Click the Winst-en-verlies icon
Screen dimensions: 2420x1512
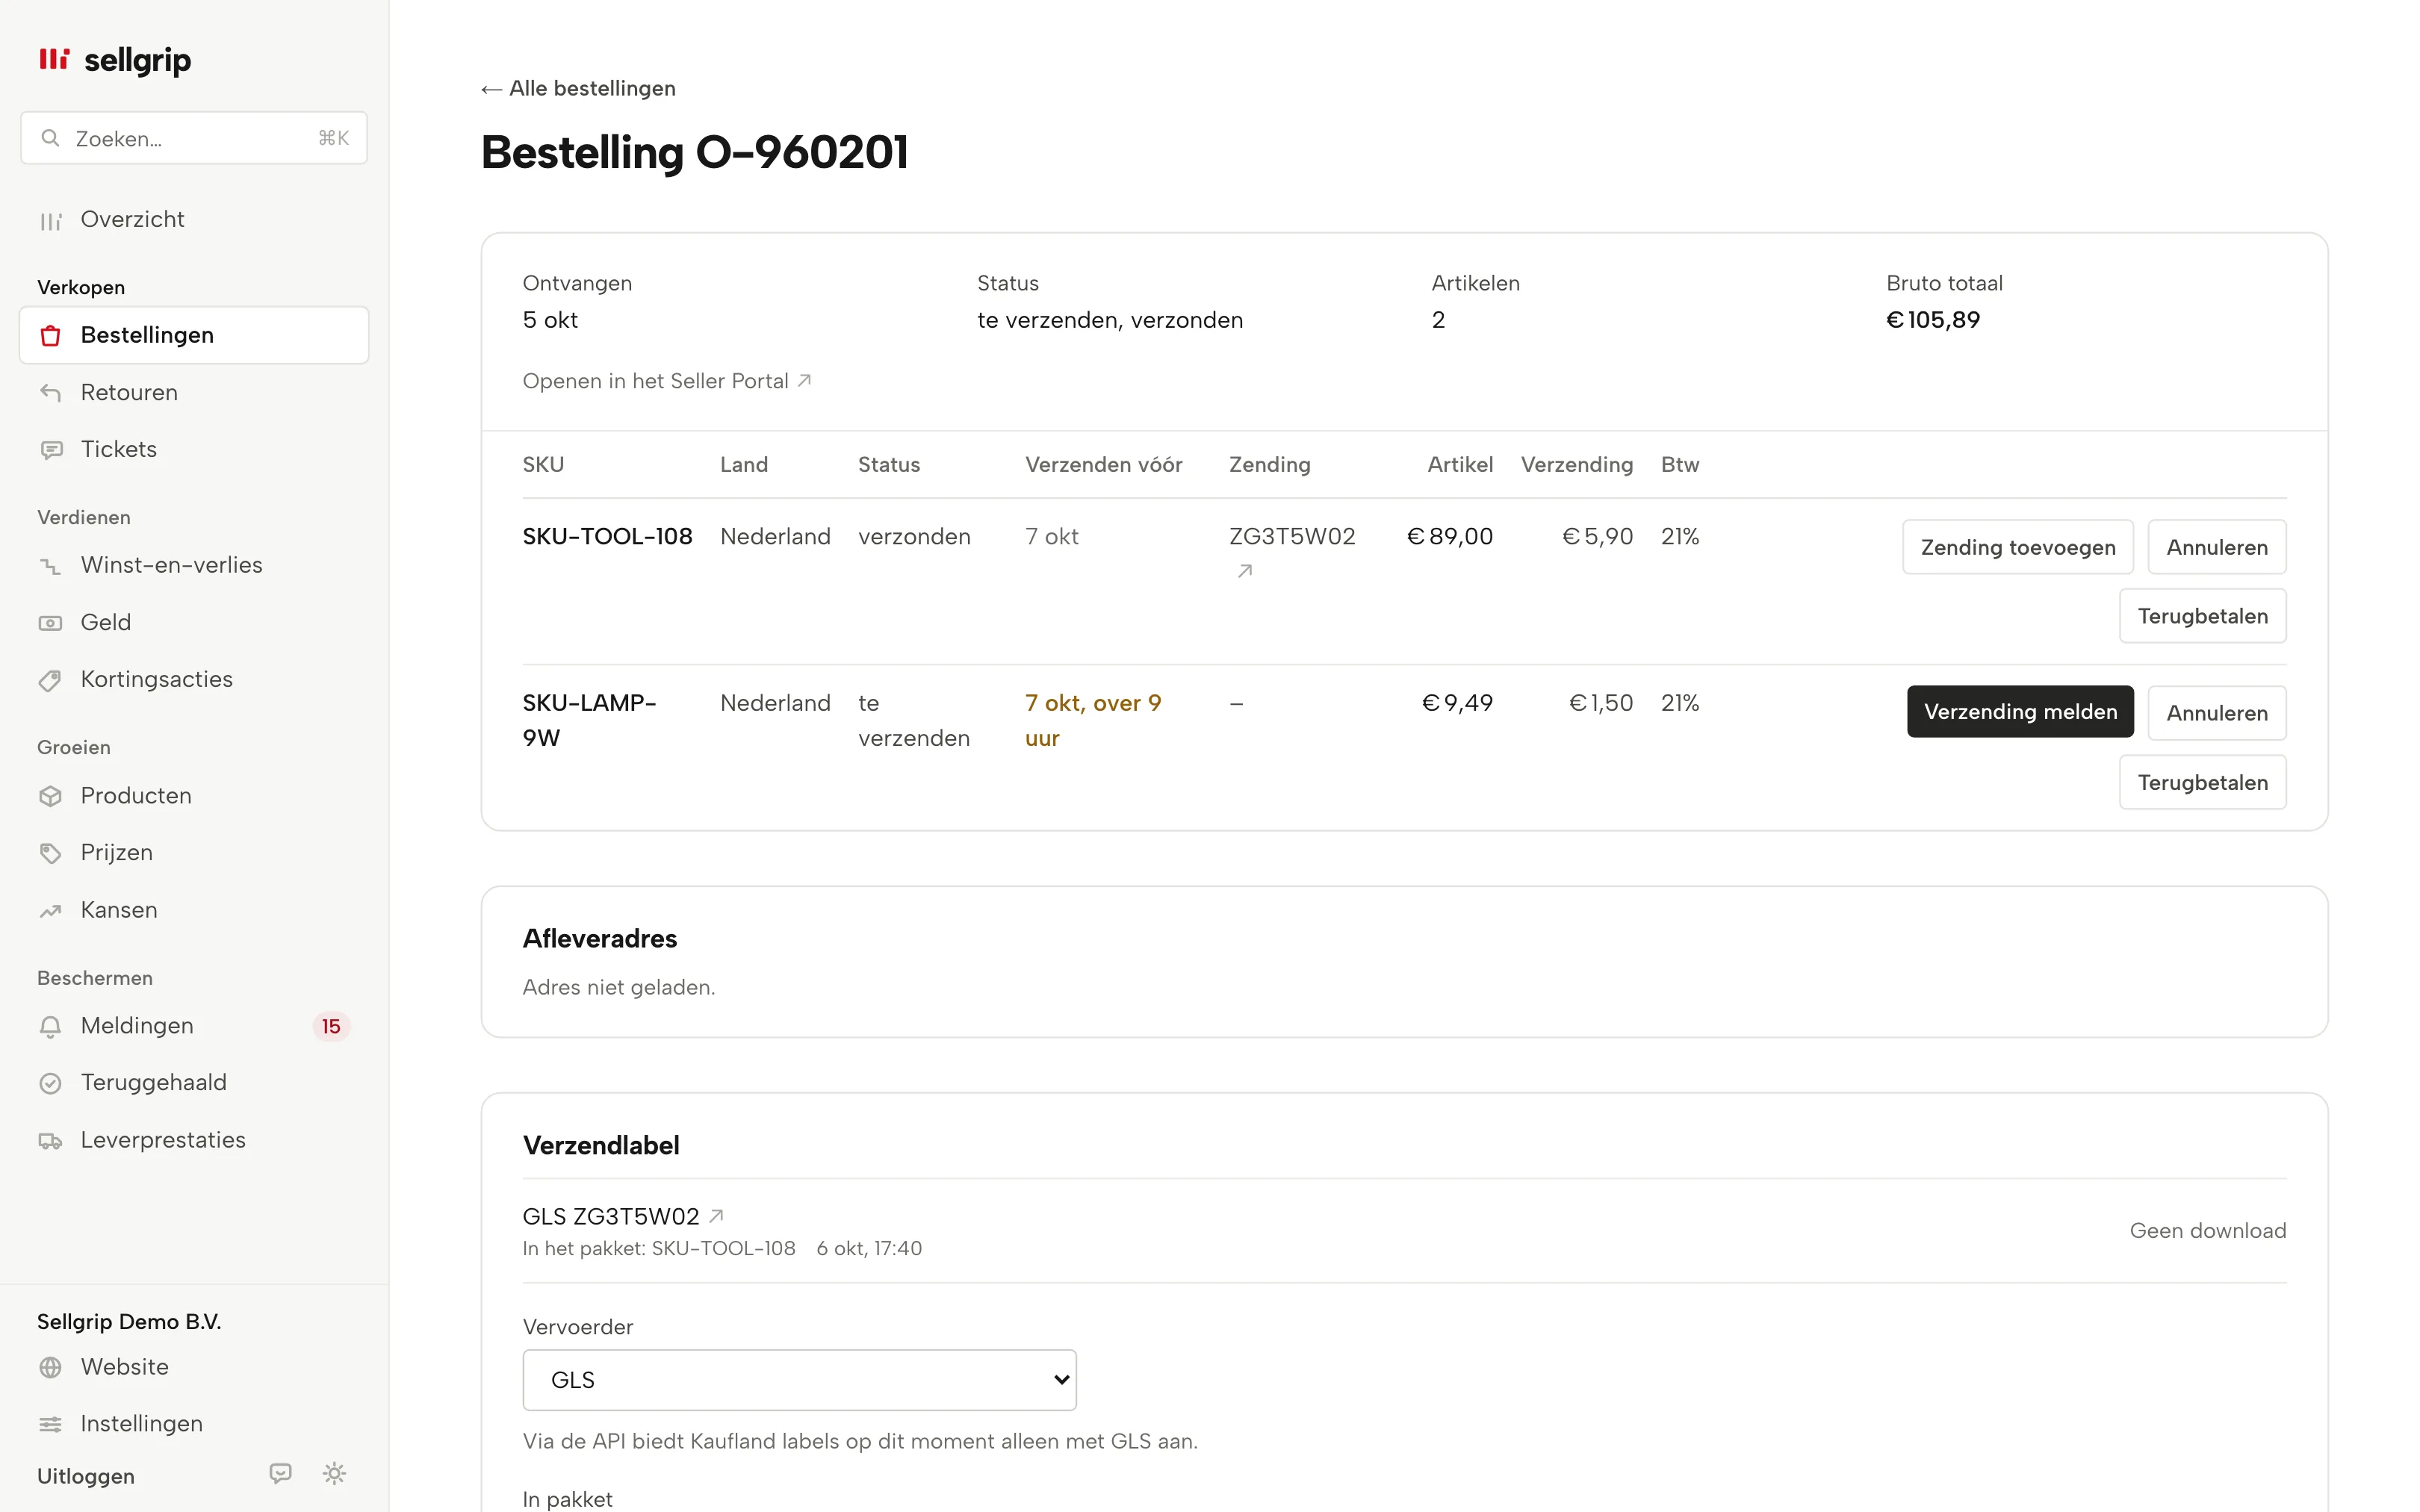pos(51,566)
